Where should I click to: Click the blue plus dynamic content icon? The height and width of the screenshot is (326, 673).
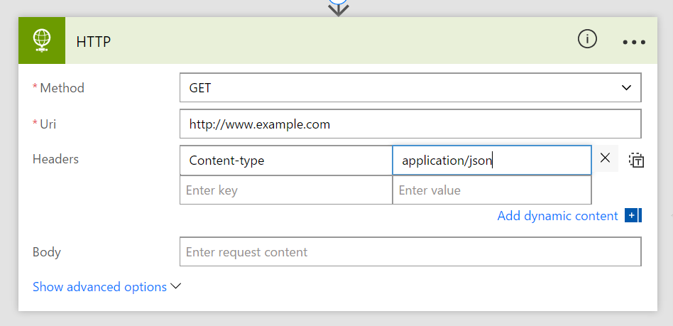tap(633, 215)
